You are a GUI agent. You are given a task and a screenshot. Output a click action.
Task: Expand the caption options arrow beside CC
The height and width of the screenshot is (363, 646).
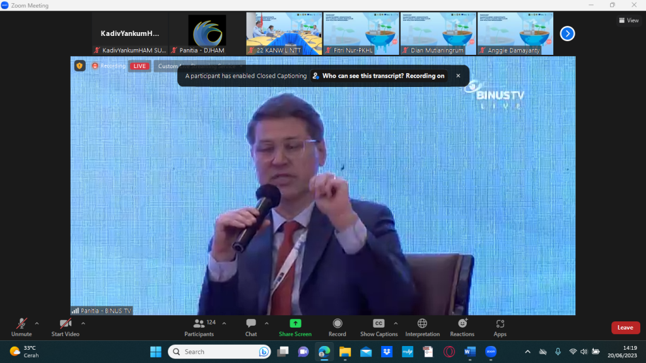(396, 323)
